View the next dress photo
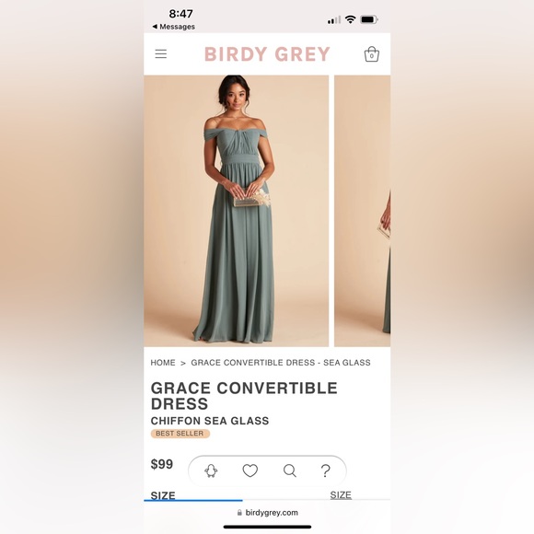Viewport: 534px width, 534px height. coord(363,211)
